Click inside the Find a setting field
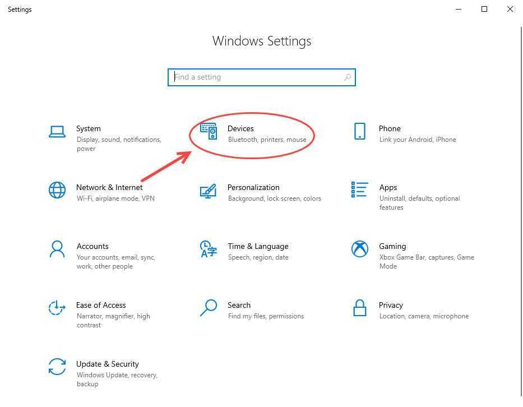523x407 pixels. tap(258, 77)
